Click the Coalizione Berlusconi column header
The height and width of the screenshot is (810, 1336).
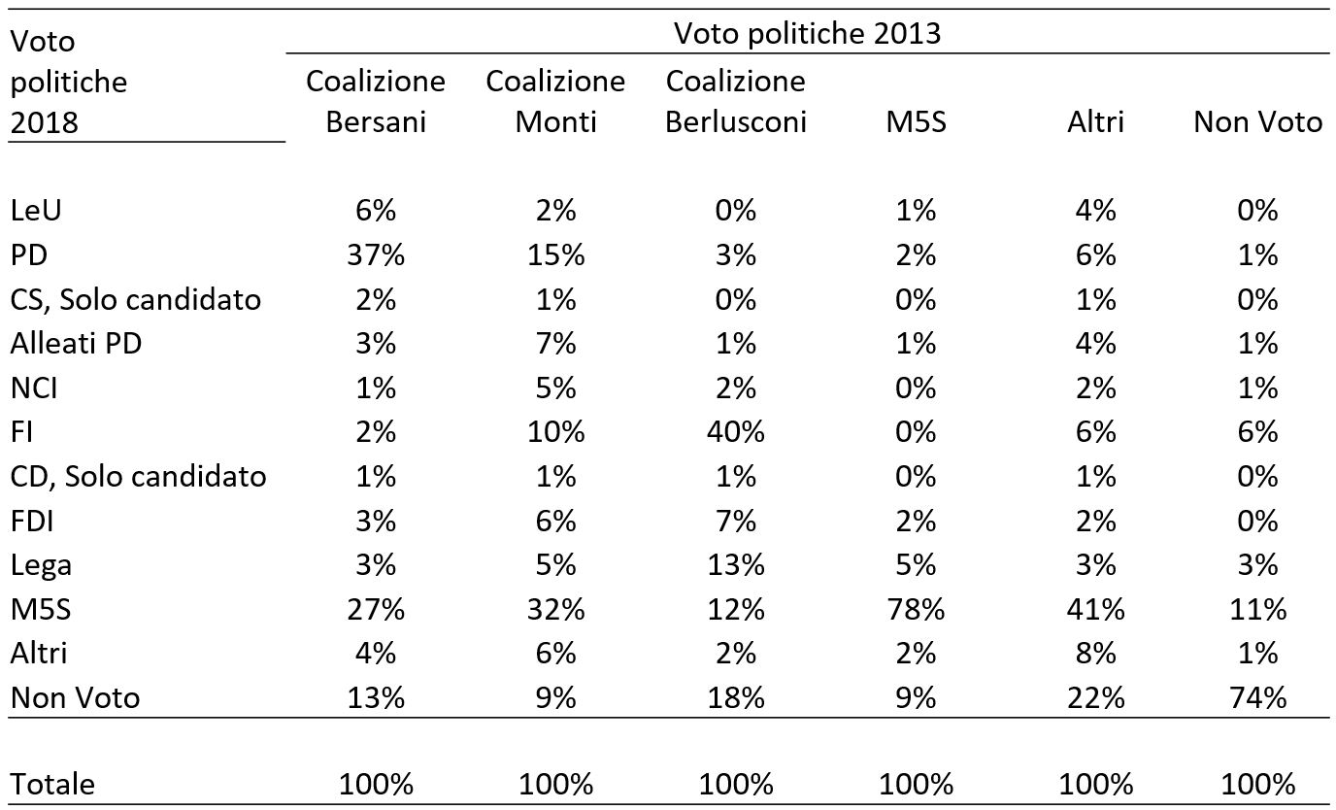click(x=736, y=101)
